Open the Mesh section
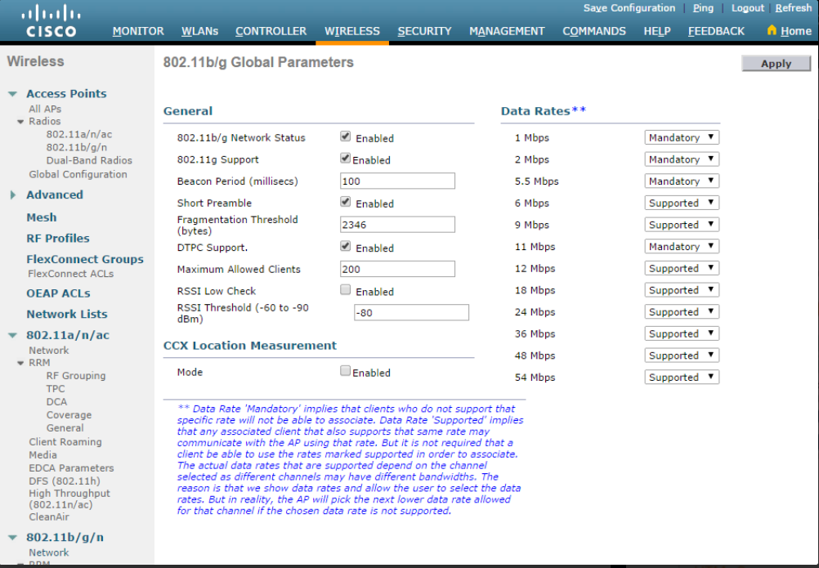Image resolution: width=819 pixels, height=568 pixels. [41, 217]
